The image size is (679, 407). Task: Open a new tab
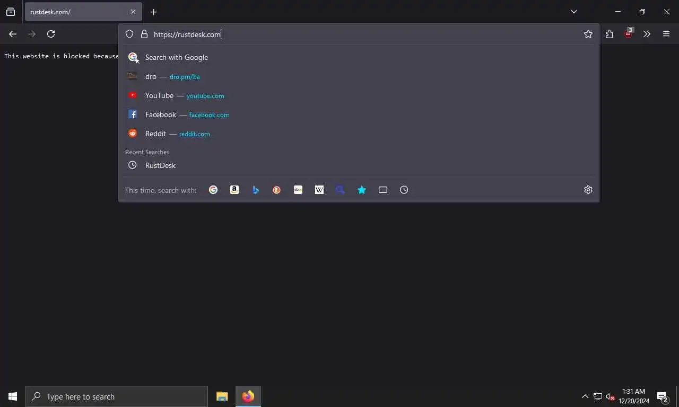[153, 12]
